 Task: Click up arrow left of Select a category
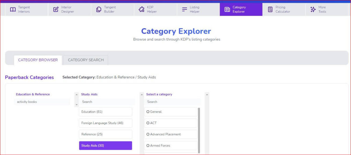click(x=142, y=95)
